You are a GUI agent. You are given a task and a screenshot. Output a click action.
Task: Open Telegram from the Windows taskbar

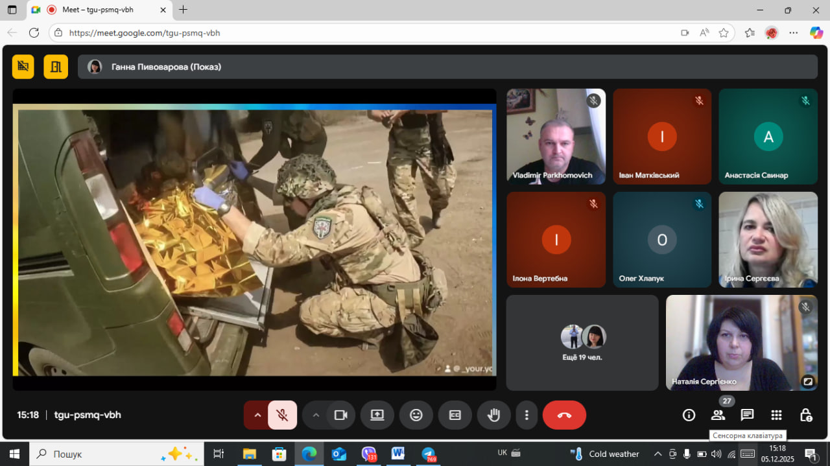[428, 454]
